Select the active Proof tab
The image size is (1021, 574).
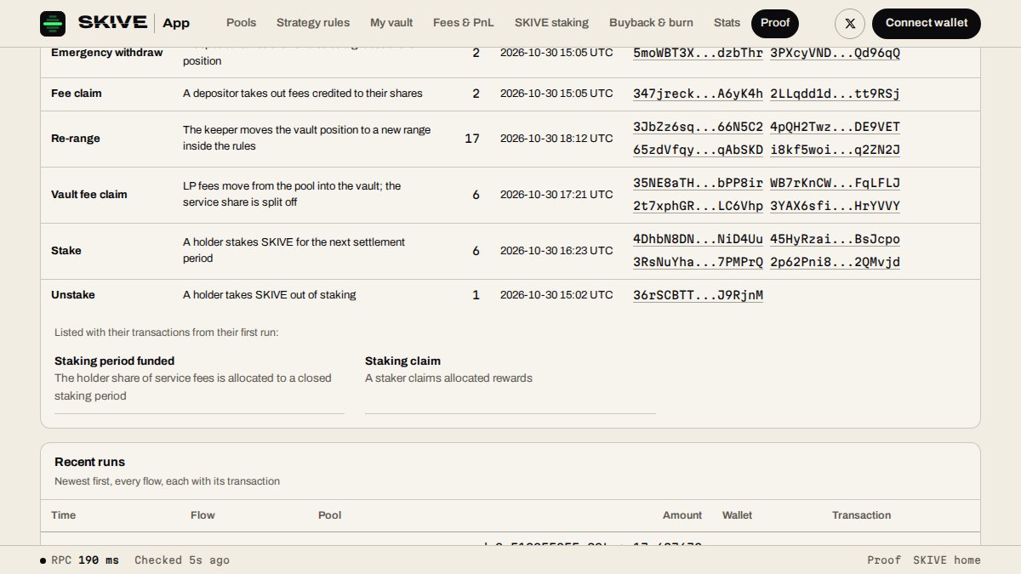click(775, 23)
